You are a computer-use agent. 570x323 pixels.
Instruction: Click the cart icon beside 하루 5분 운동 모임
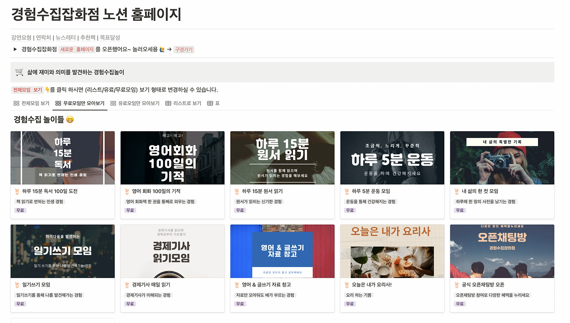pyautogui.click(x=347, y=191)
